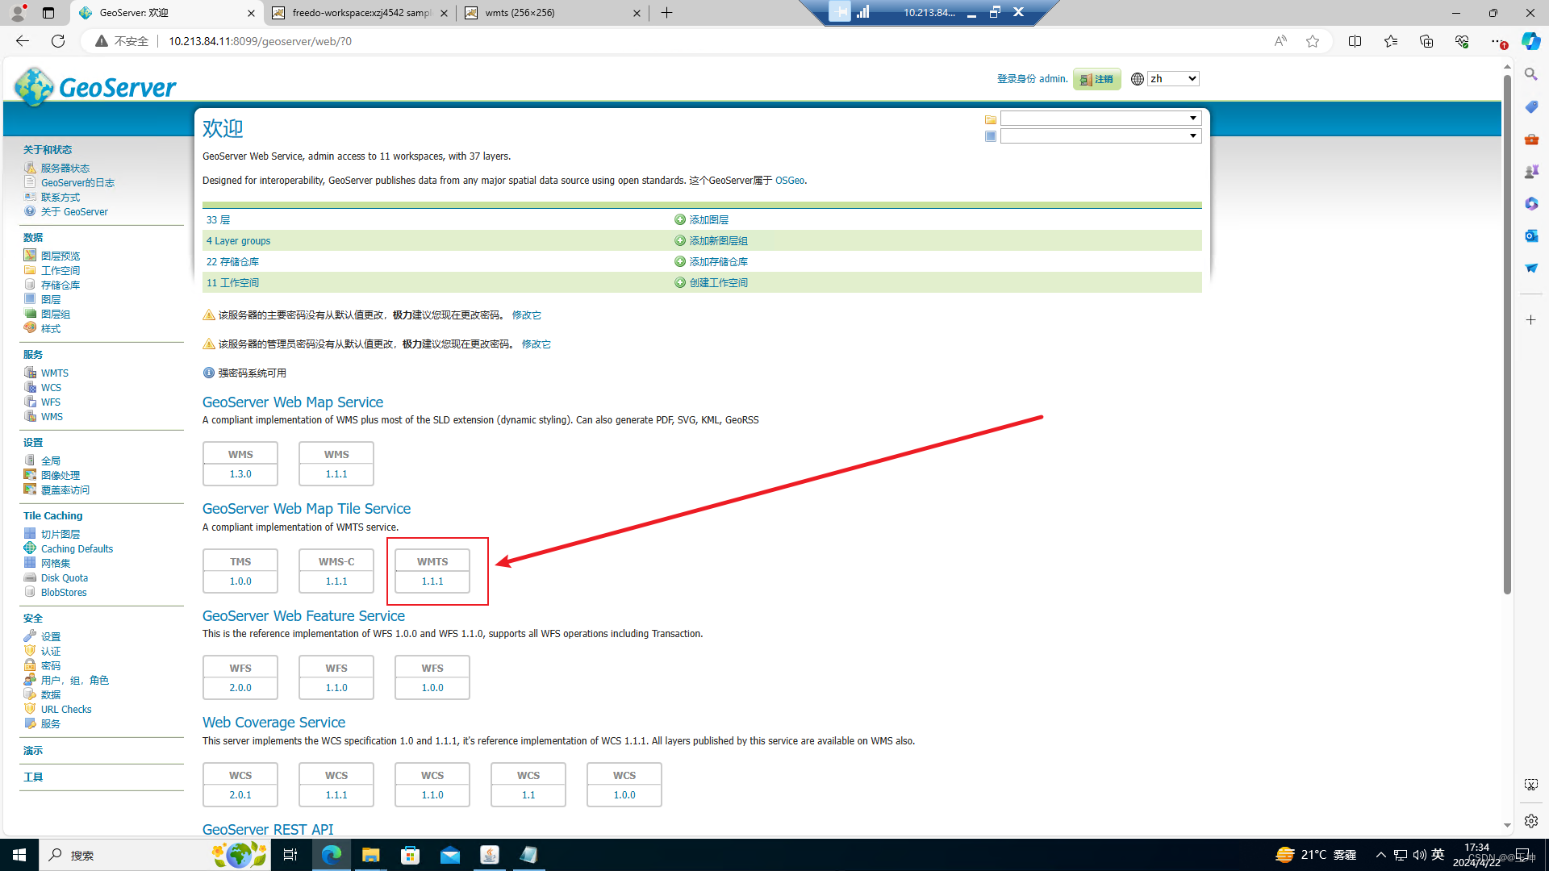Expand the layer filter dropdown
Screen dimensions: 1549x871
pos(1100,136)
